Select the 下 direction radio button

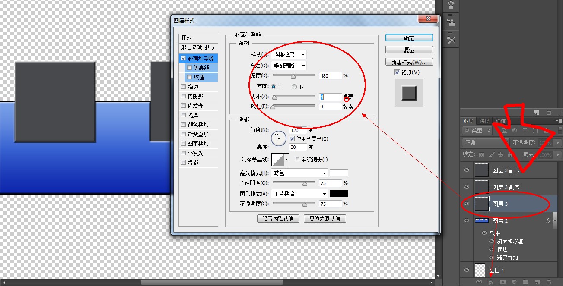(x=294, y=87)
